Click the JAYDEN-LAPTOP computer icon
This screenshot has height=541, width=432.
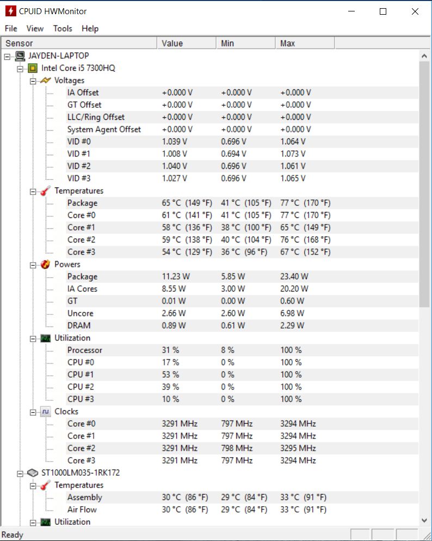[x=20, y=56]
